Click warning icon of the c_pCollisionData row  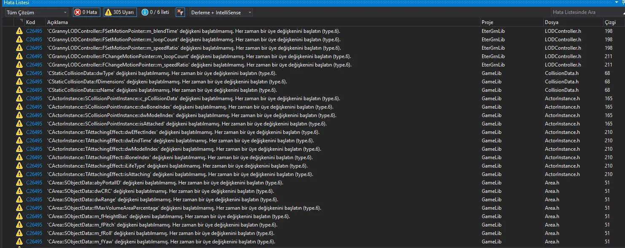pos(19,99)
